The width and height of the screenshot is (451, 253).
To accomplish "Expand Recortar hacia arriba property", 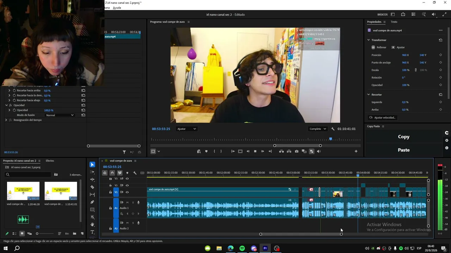I will 10,91.
